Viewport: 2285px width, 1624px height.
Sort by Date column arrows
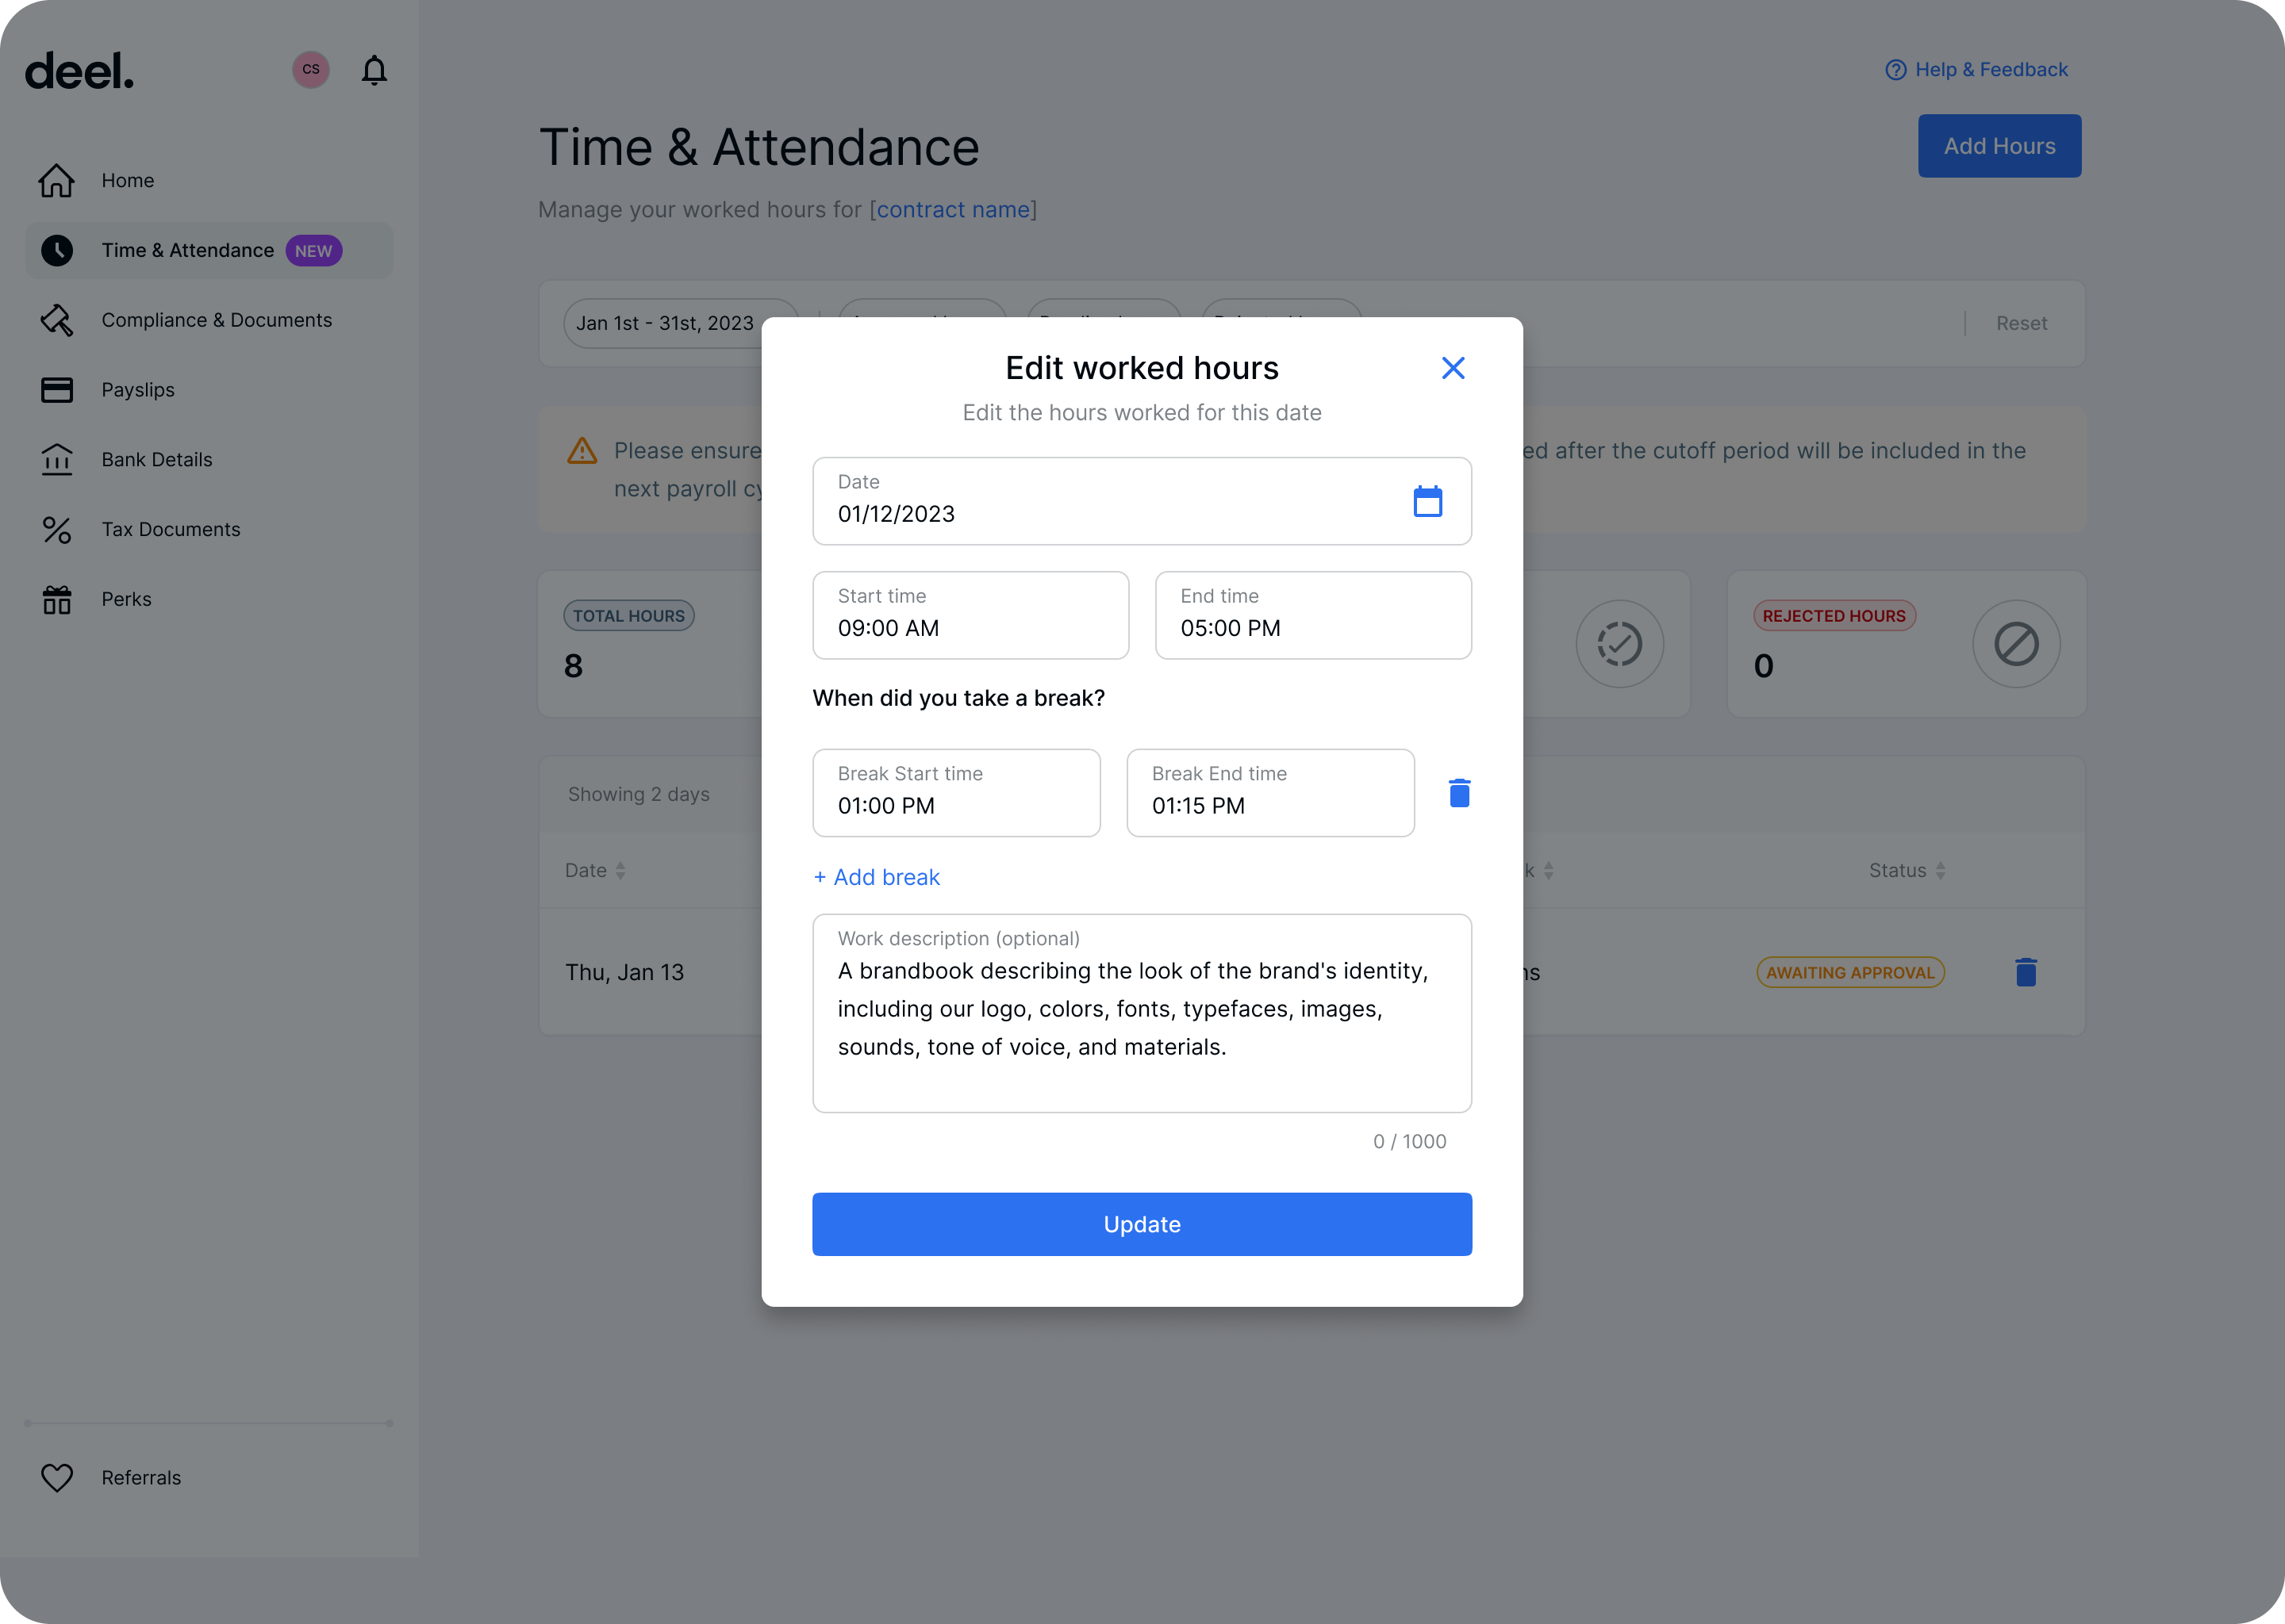point(620,871)
